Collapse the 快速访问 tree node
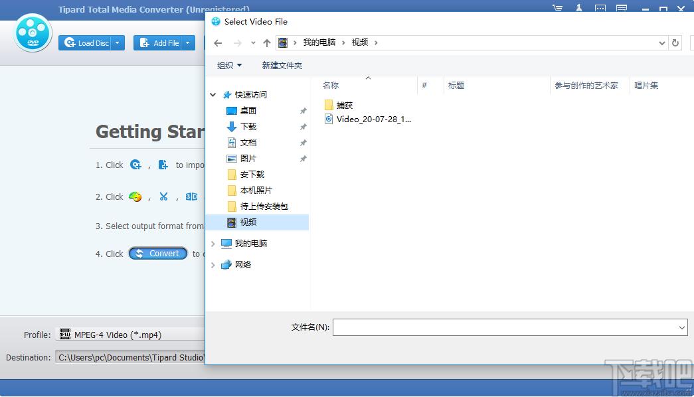This screenshot has height=397, width=694. 213,95
